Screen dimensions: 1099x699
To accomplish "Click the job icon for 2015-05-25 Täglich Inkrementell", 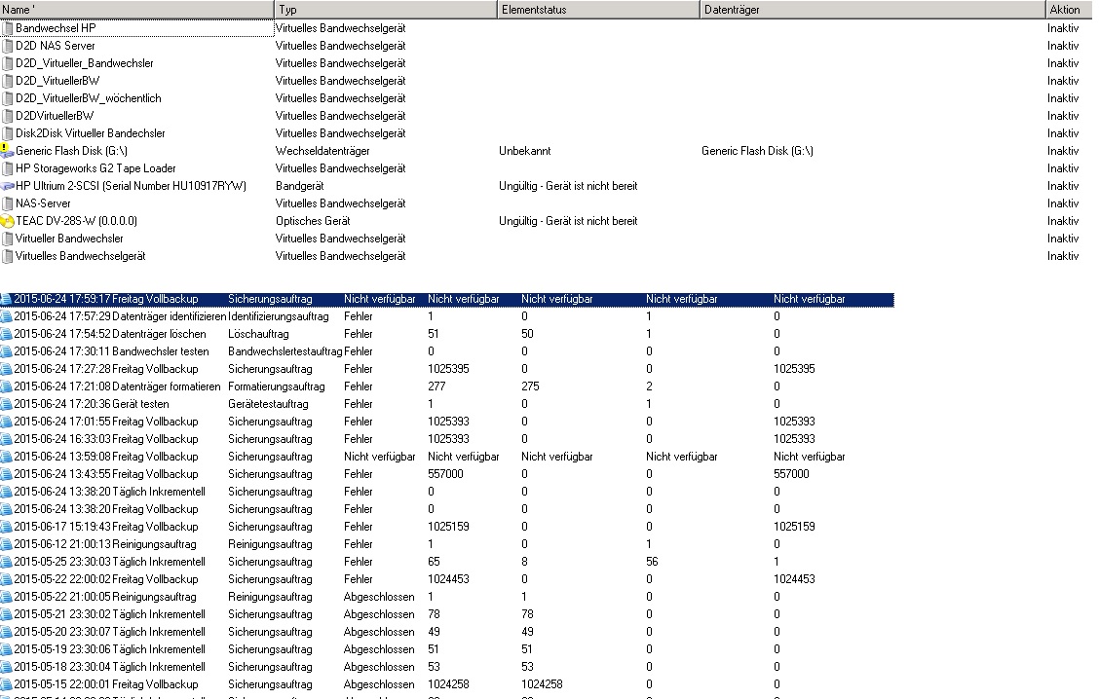I will [x=6, y=562].
